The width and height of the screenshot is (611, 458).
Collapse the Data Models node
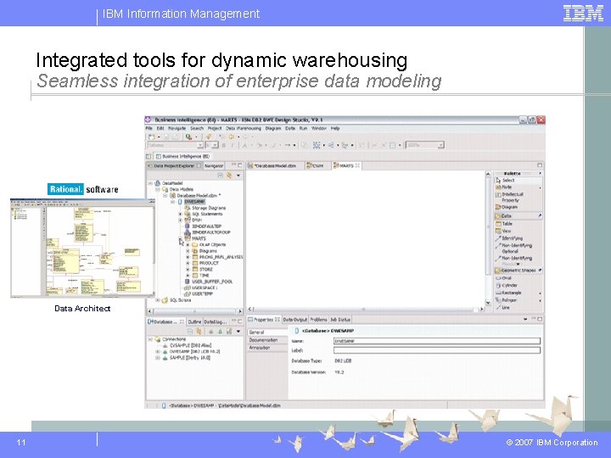(x=158, y=189)
